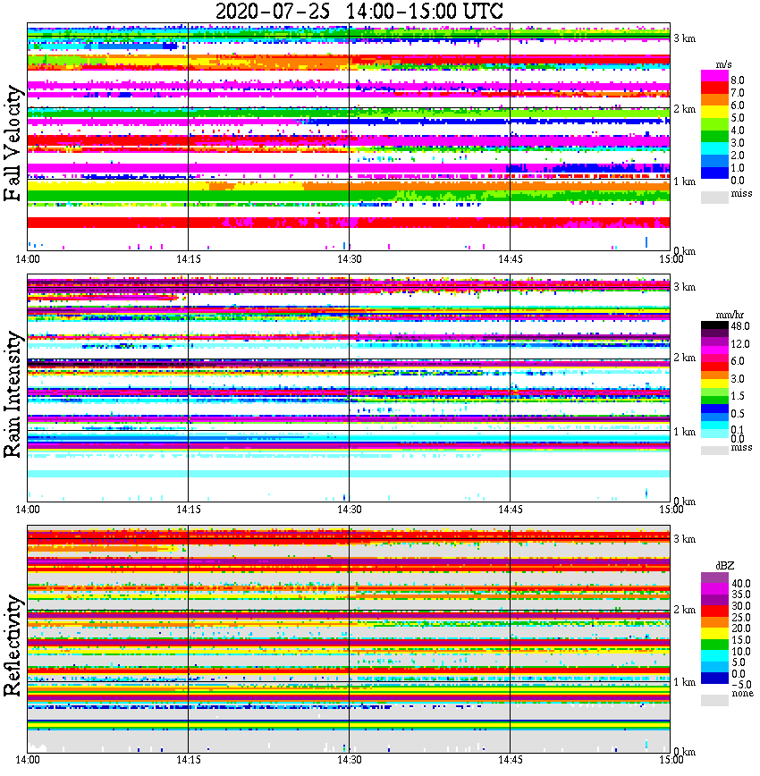The width and height of the screenshot is (760, 776).
Task: Click the '14:00' time label under Reflectivity plot
Action: click(x=28, y=760)
